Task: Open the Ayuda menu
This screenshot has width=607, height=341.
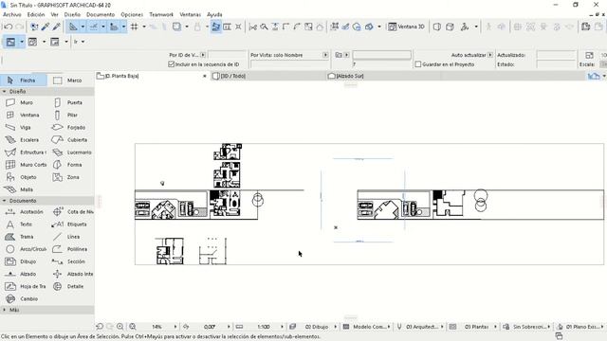Action: click(x=214, y=14)
